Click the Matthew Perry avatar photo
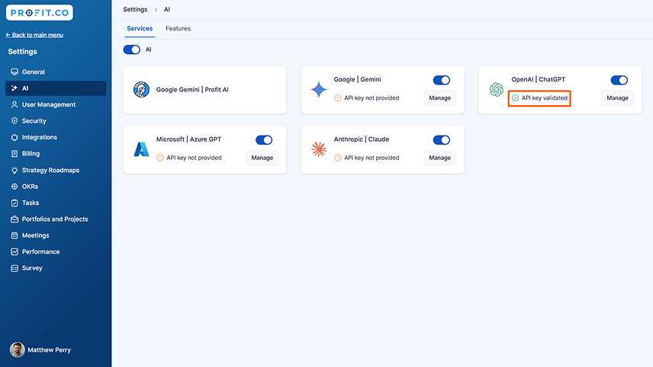Image resolution: width=653 pixels, height=367 pixels. 17,350
